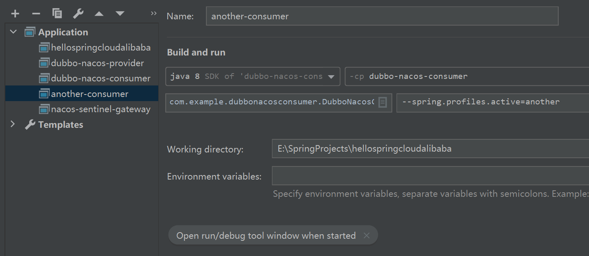589x256 pixels.
Task: Select nacos-sentinel-gateway configuration
Action: 82,109
